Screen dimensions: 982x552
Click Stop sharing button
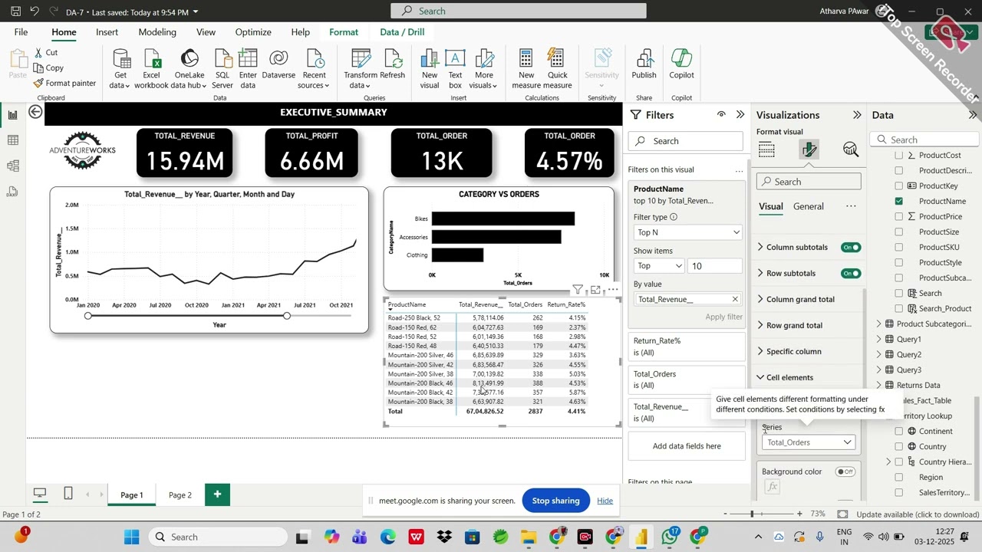[555, 501]
